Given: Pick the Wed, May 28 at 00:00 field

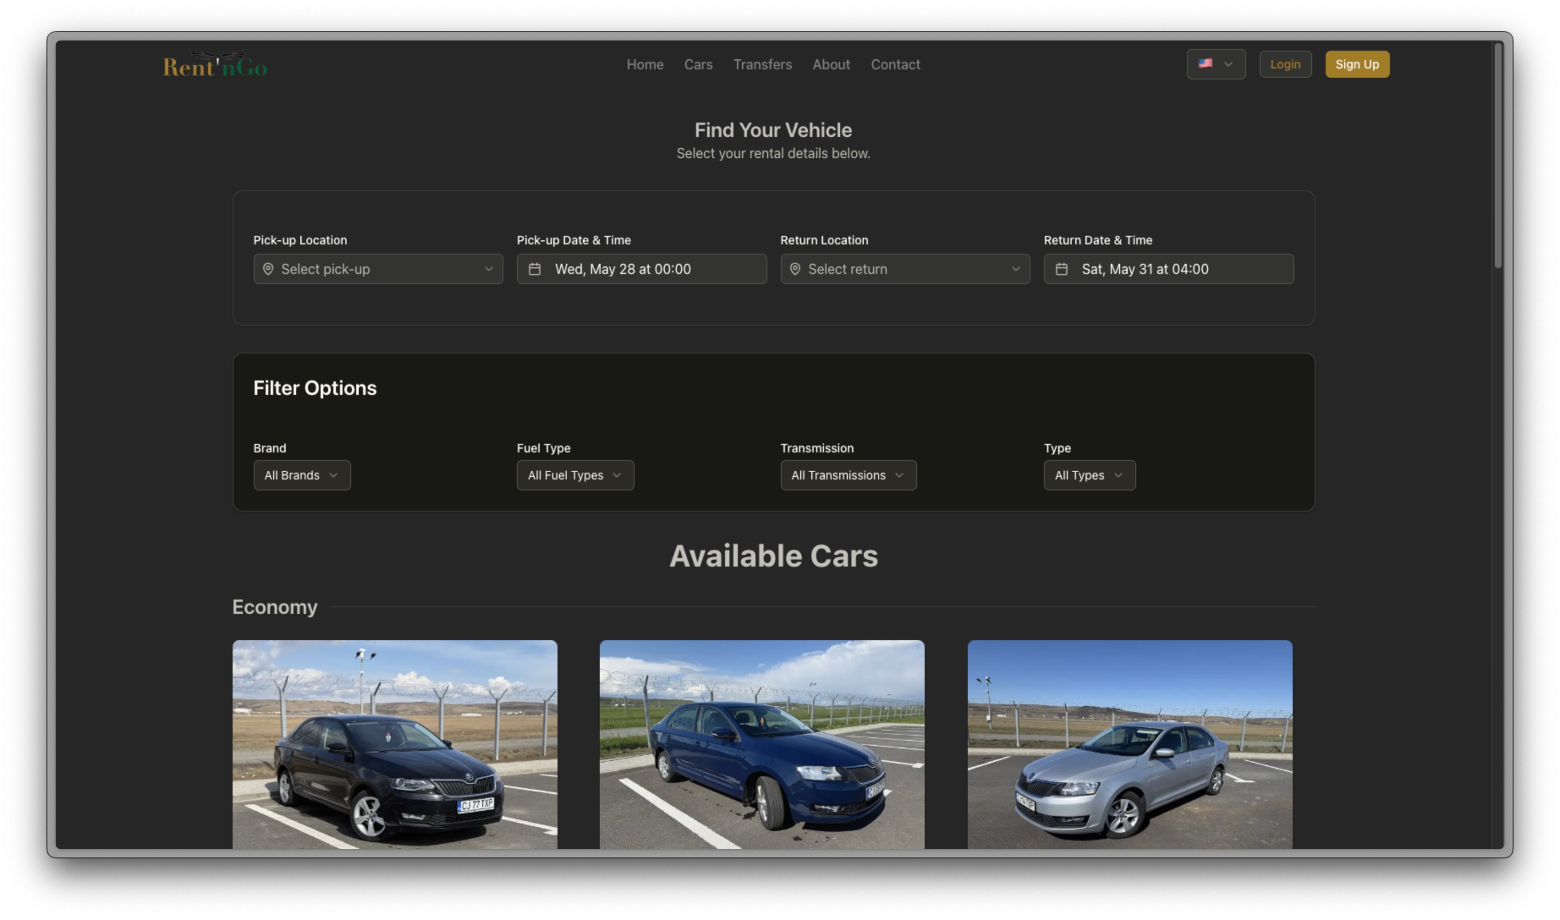Looking at the screenshot, I should coord(642,269).
